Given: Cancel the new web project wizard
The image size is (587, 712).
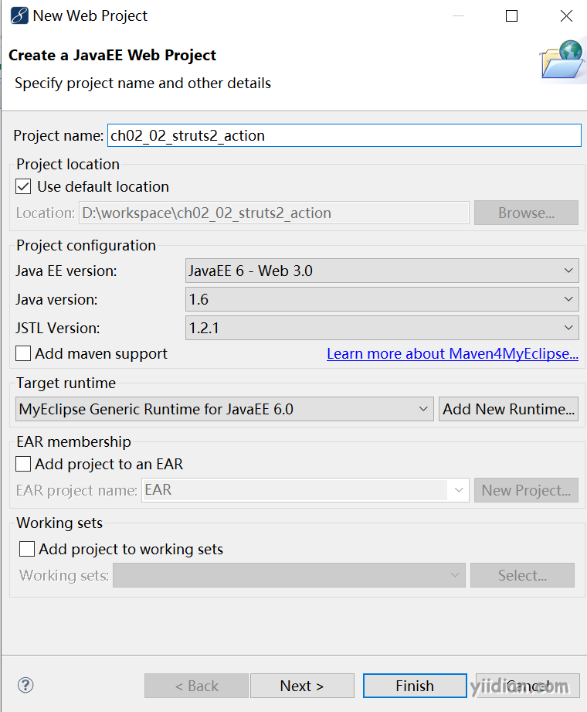Looking at the screenshot, I should (528, 686).
